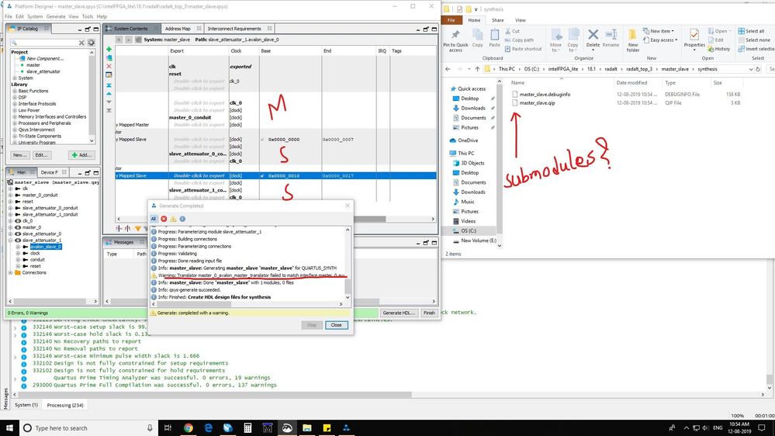Viewport: 775px width, 436px height.
Task: Click Select all in File Explorer ribbon
Action: (x=751, y=31)
